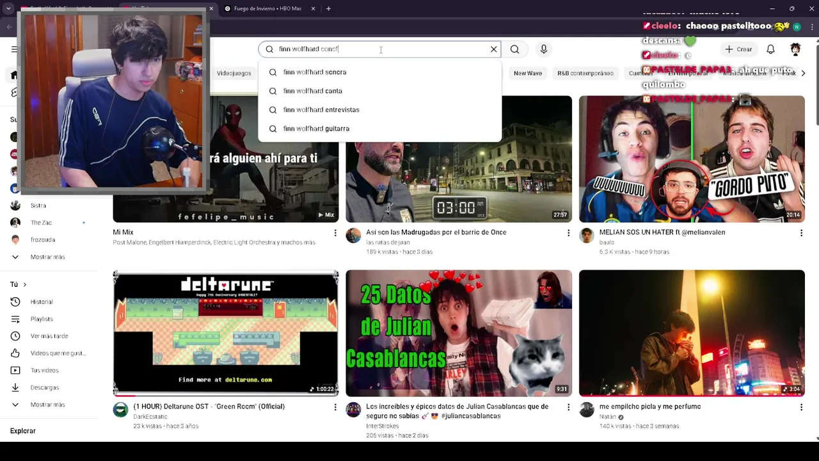
Task: Open the baulo channel avatar
Action: (x=587, y=236)
